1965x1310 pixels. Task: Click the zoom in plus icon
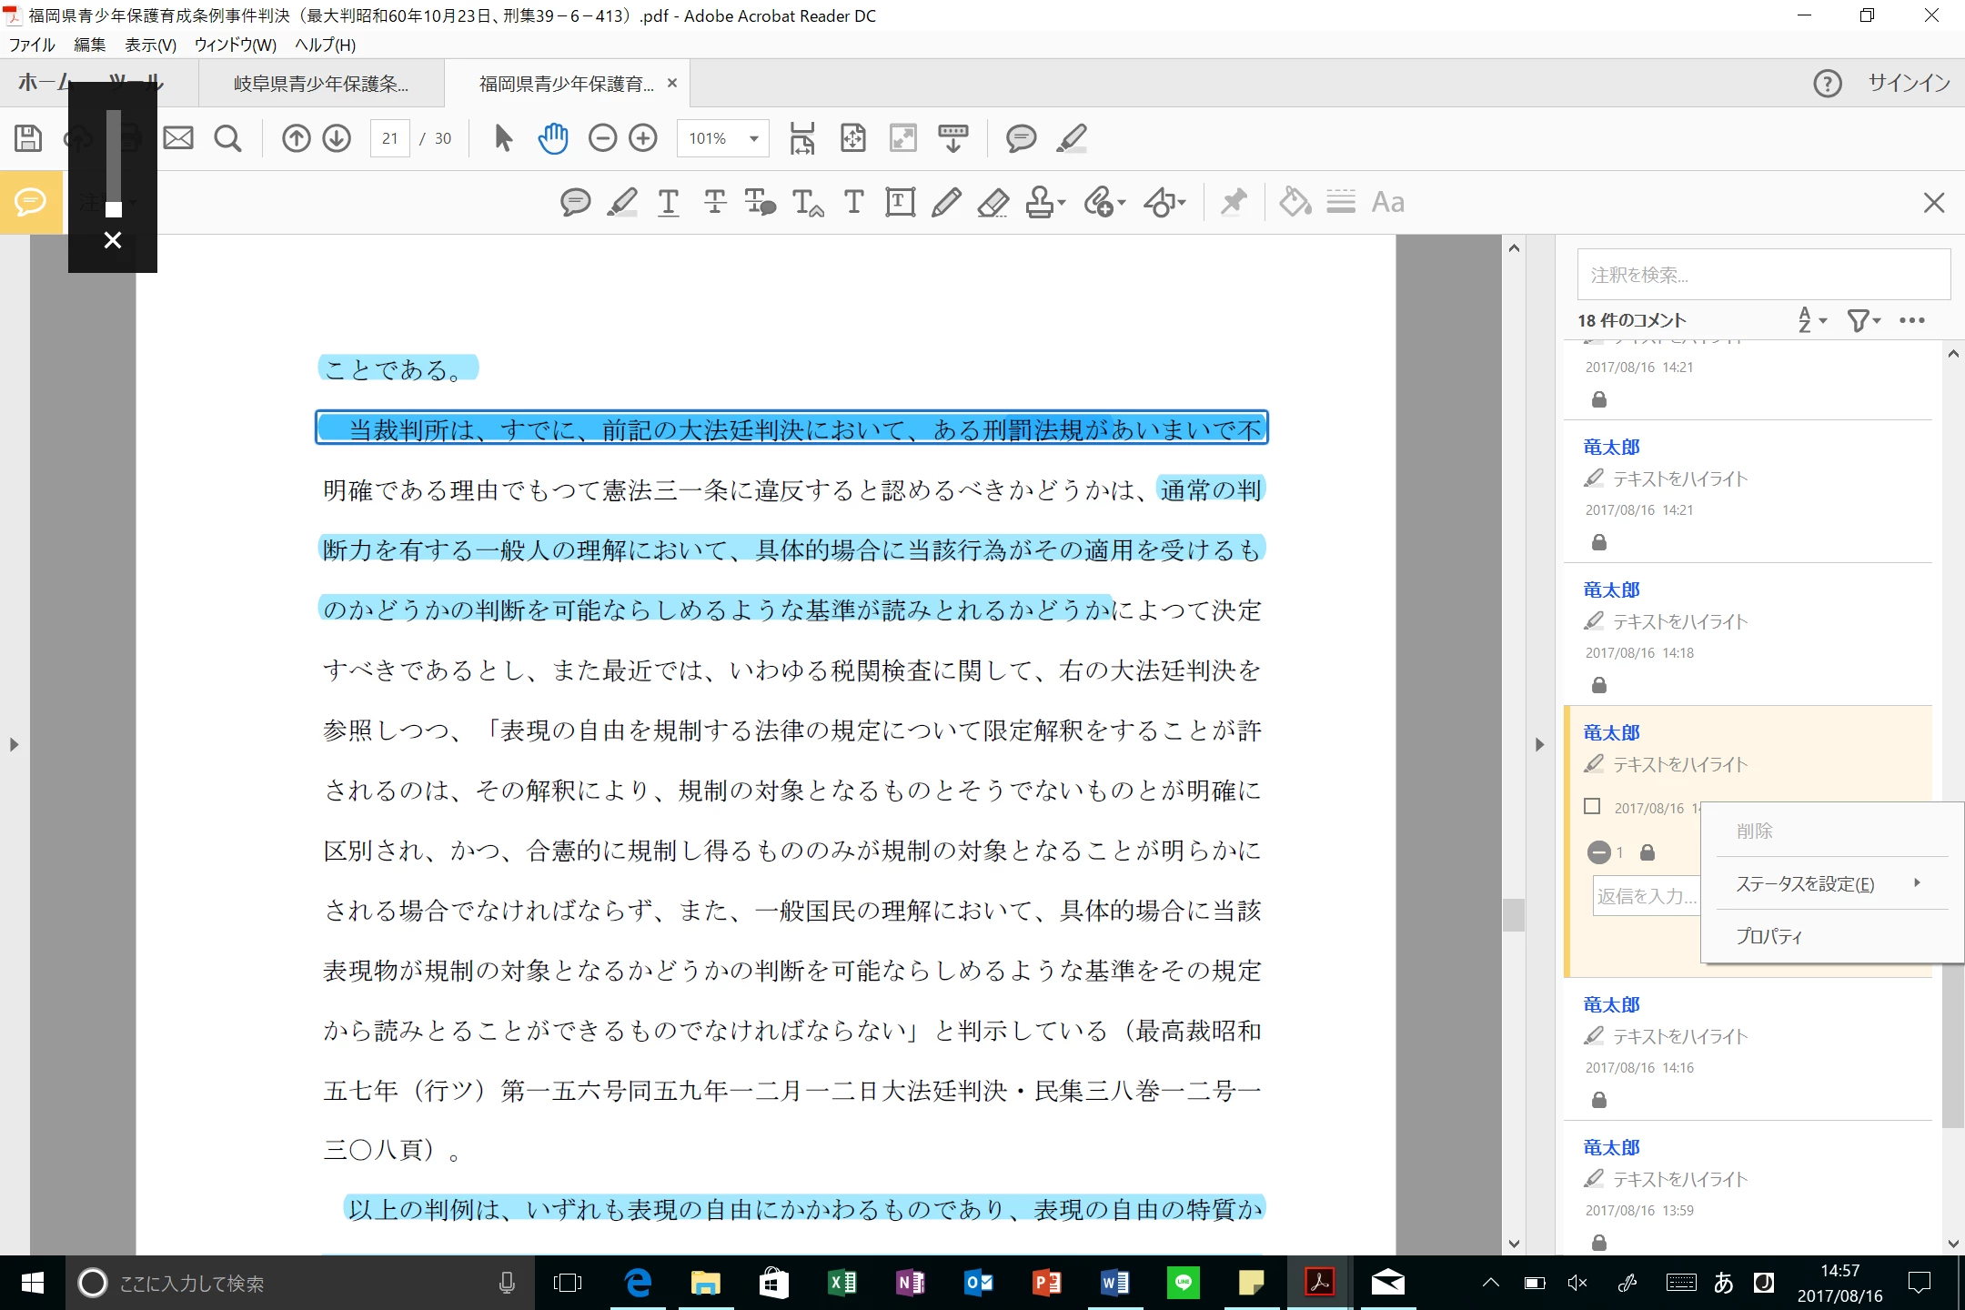(643, 138)
